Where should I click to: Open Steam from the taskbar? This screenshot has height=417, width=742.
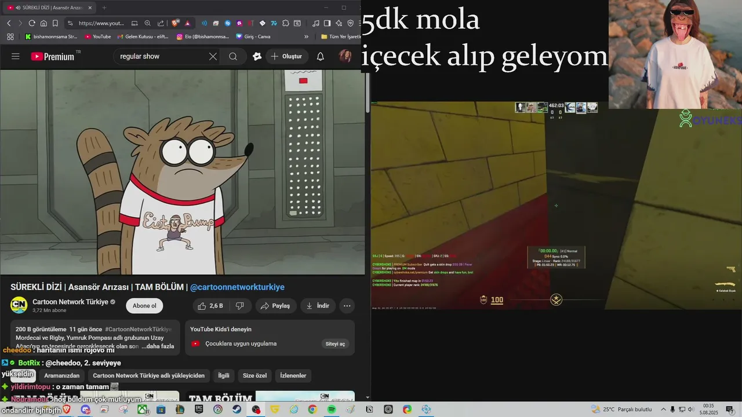coord(237,409)
